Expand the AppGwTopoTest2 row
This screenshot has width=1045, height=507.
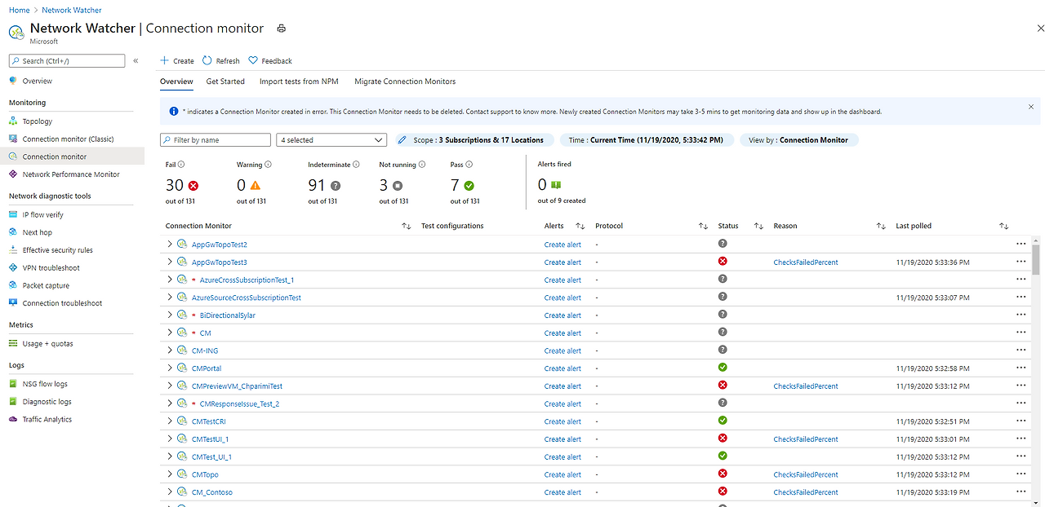170,244
